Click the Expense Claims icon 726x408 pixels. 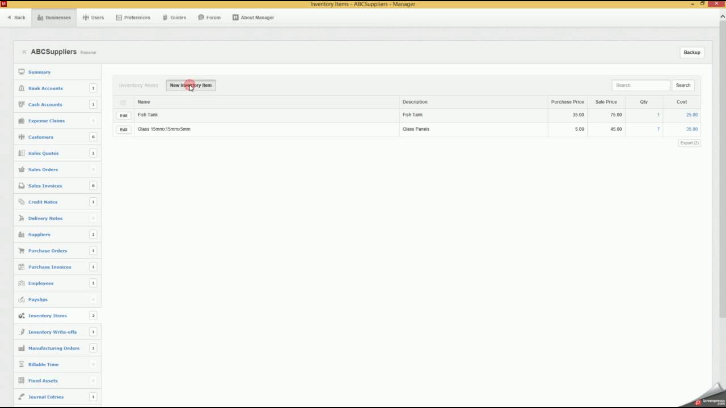click(x=22, y=121)
